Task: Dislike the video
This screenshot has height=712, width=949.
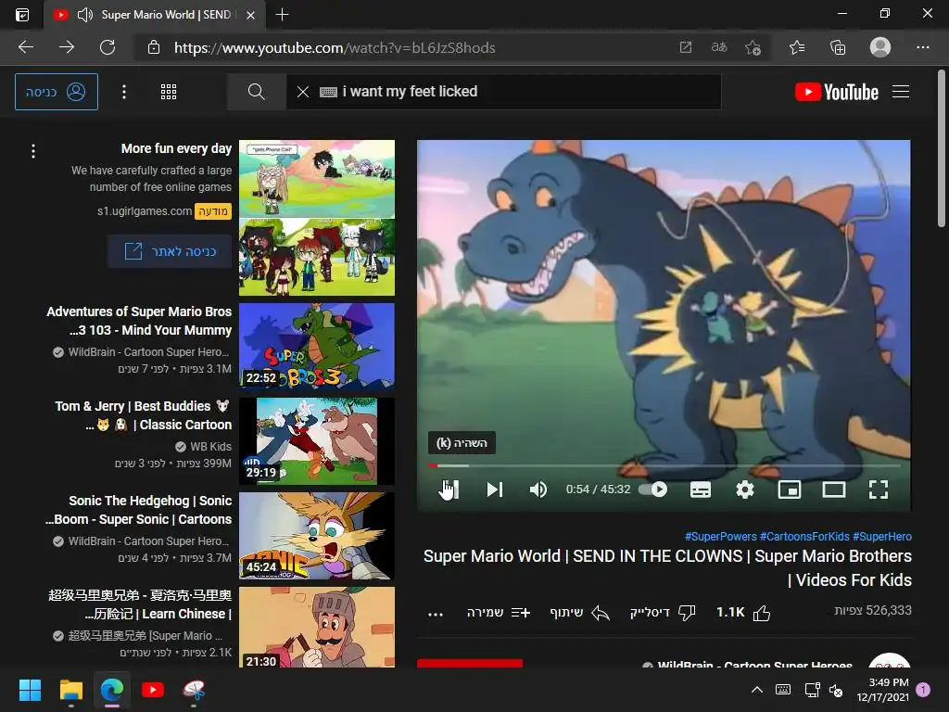Action: (x=663, y=613)
